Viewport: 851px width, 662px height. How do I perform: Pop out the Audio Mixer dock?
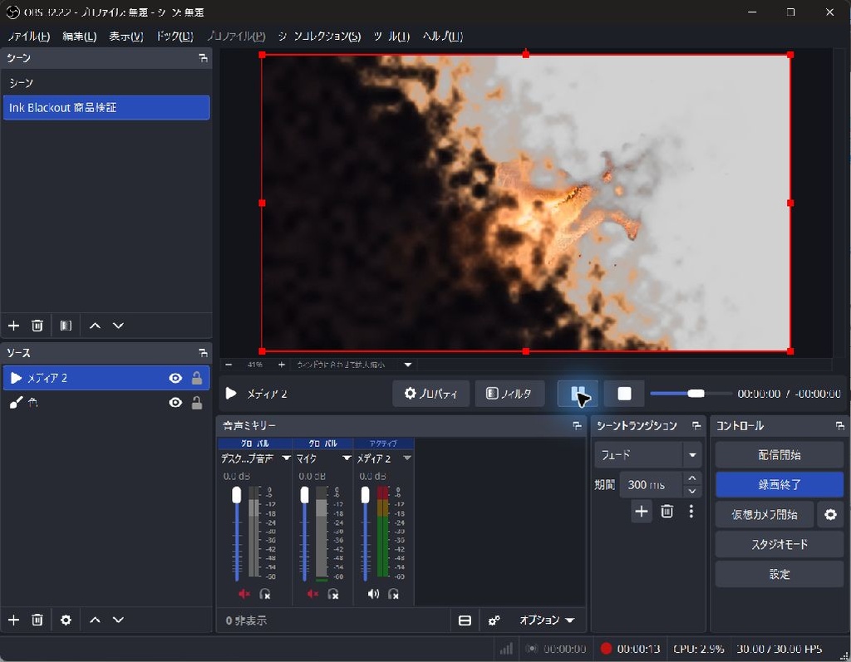point(577,426)
